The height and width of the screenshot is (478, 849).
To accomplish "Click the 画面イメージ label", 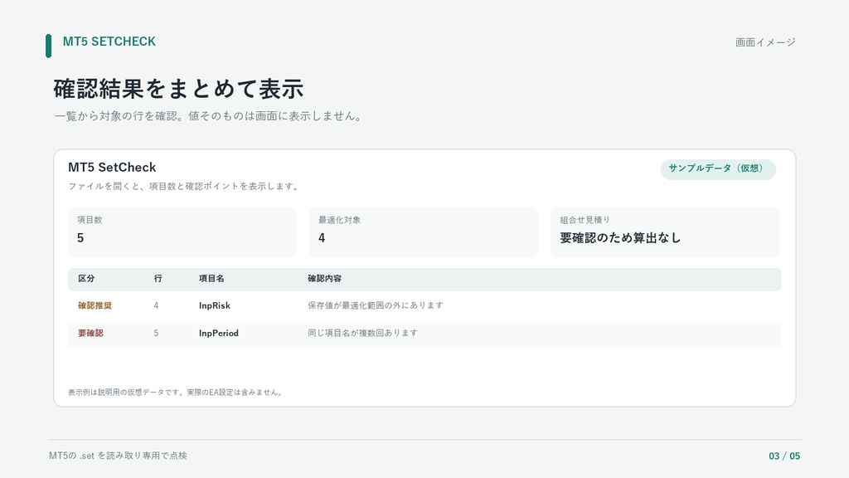I will tap(765, 42).
